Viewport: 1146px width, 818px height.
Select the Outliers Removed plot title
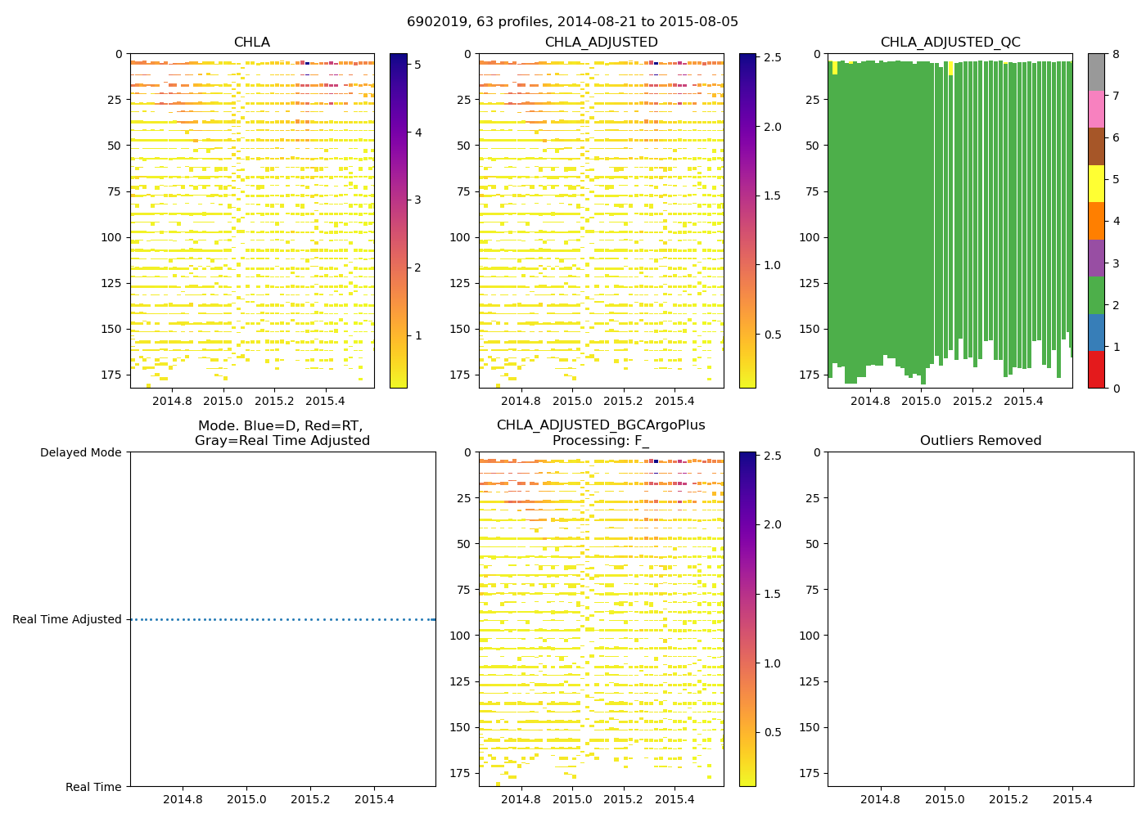point(980,441)
